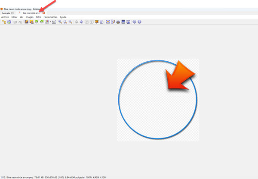Open the browser folder tree icon
Screen dimensions: 258x179
[x=4, y=22]
